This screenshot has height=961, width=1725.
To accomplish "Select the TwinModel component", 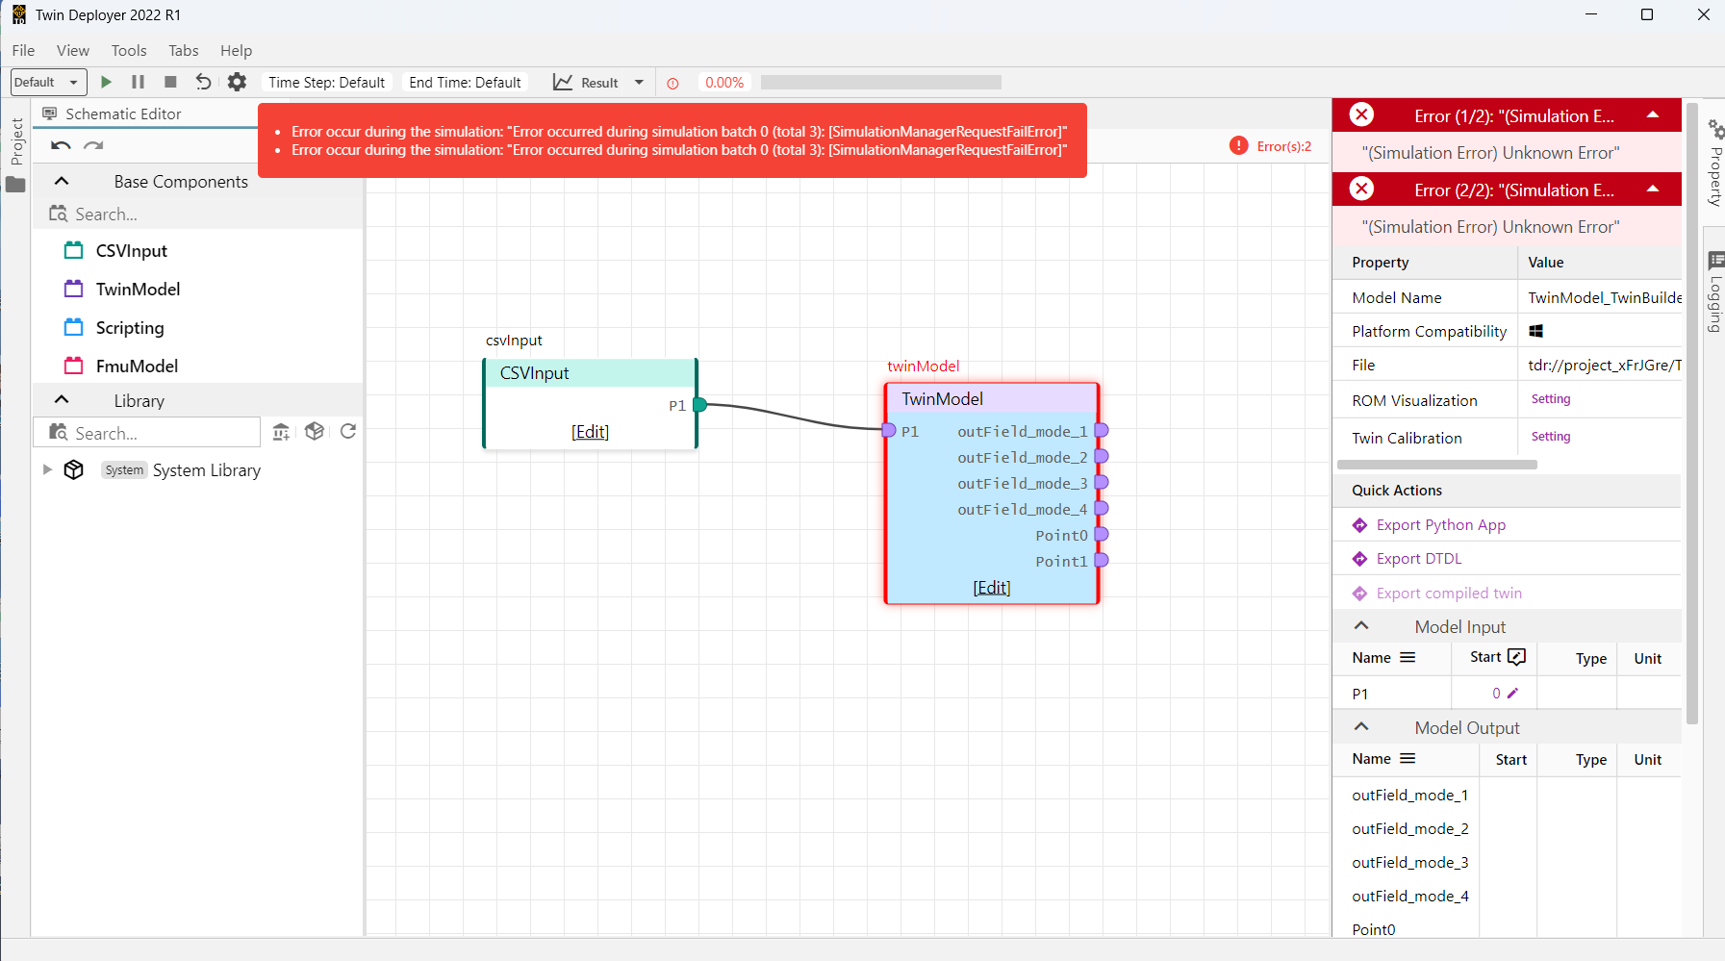I will [x=138, y=290].
